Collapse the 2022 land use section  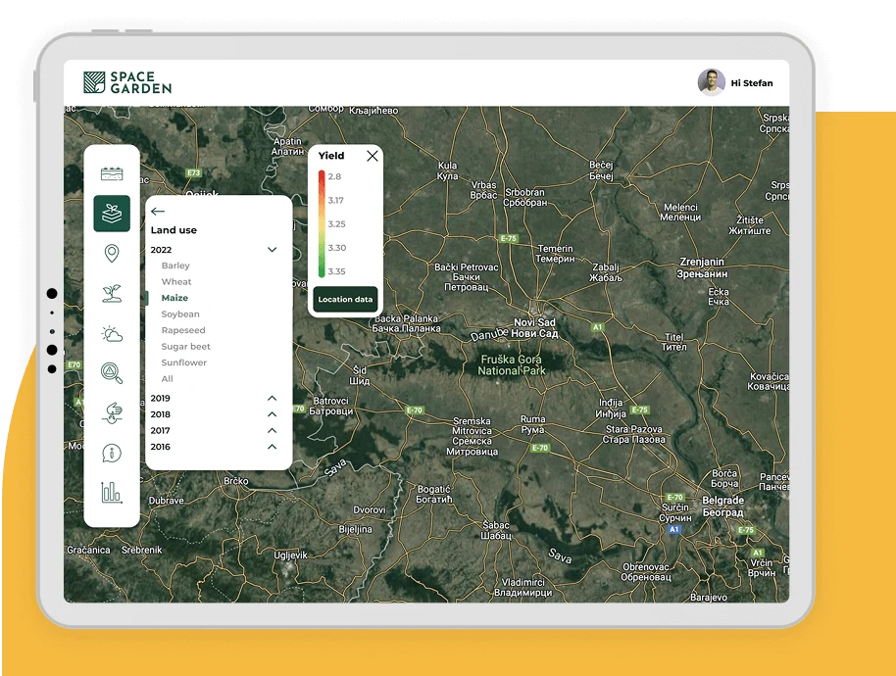coord(272,250)
